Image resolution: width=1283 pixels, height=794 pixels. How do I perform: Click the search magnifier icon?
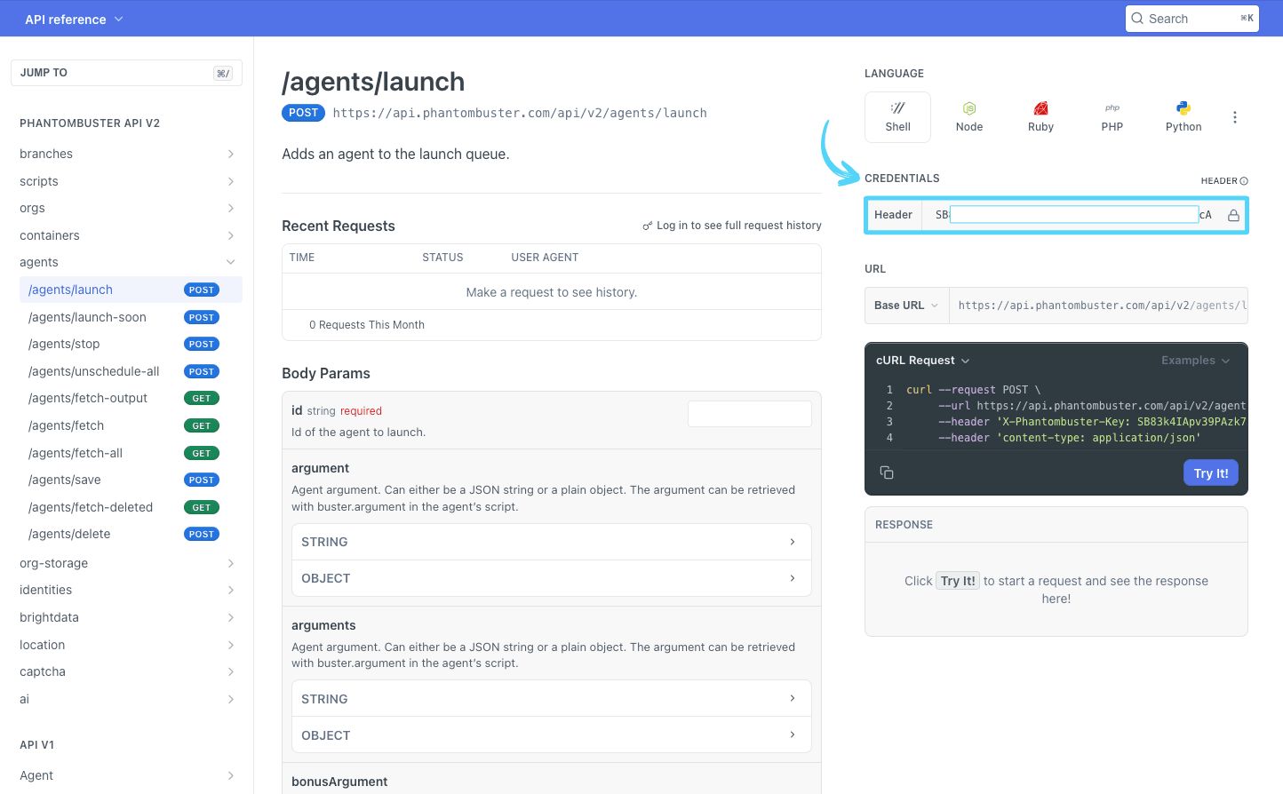click(x=1137, y=19)
